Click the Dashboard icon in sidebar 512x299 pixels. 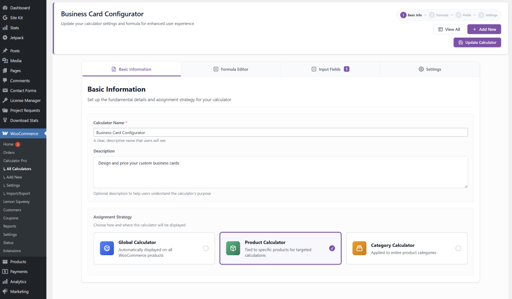(x=5, y=7)
